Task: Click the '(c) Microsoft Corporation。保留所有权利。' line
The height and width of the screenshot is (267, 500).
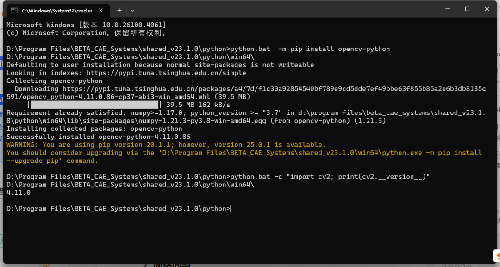Action: coord(86,33)
